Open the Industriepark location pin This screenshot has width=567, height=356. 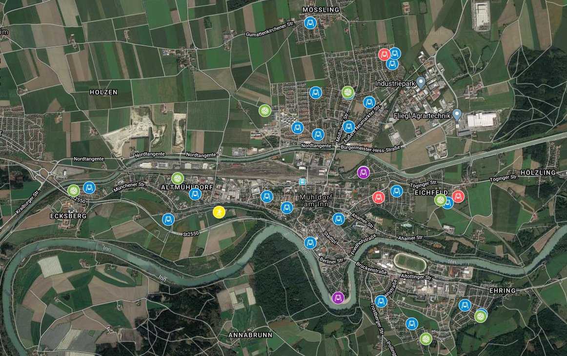[x=421, y=83]
